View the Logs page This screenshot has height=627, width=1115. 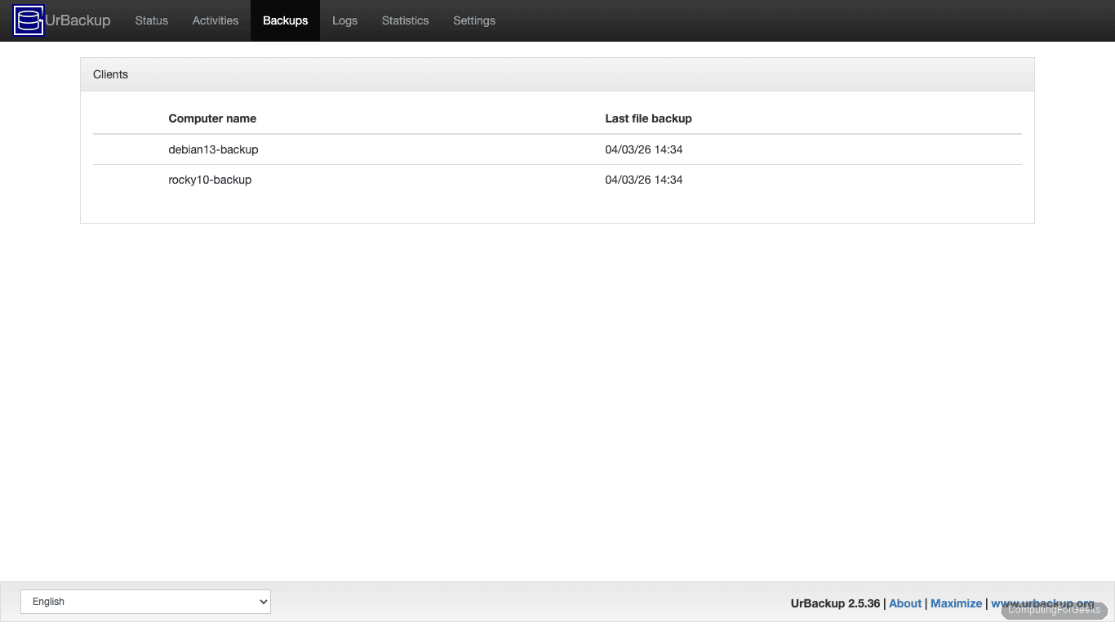pyautogui.click(x=344, y=20)
